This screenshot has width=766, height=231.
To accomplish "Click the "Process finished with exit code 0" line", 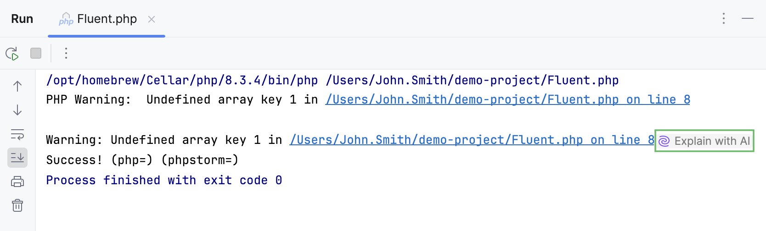I will pyautogui.click(x=164, y=180).
